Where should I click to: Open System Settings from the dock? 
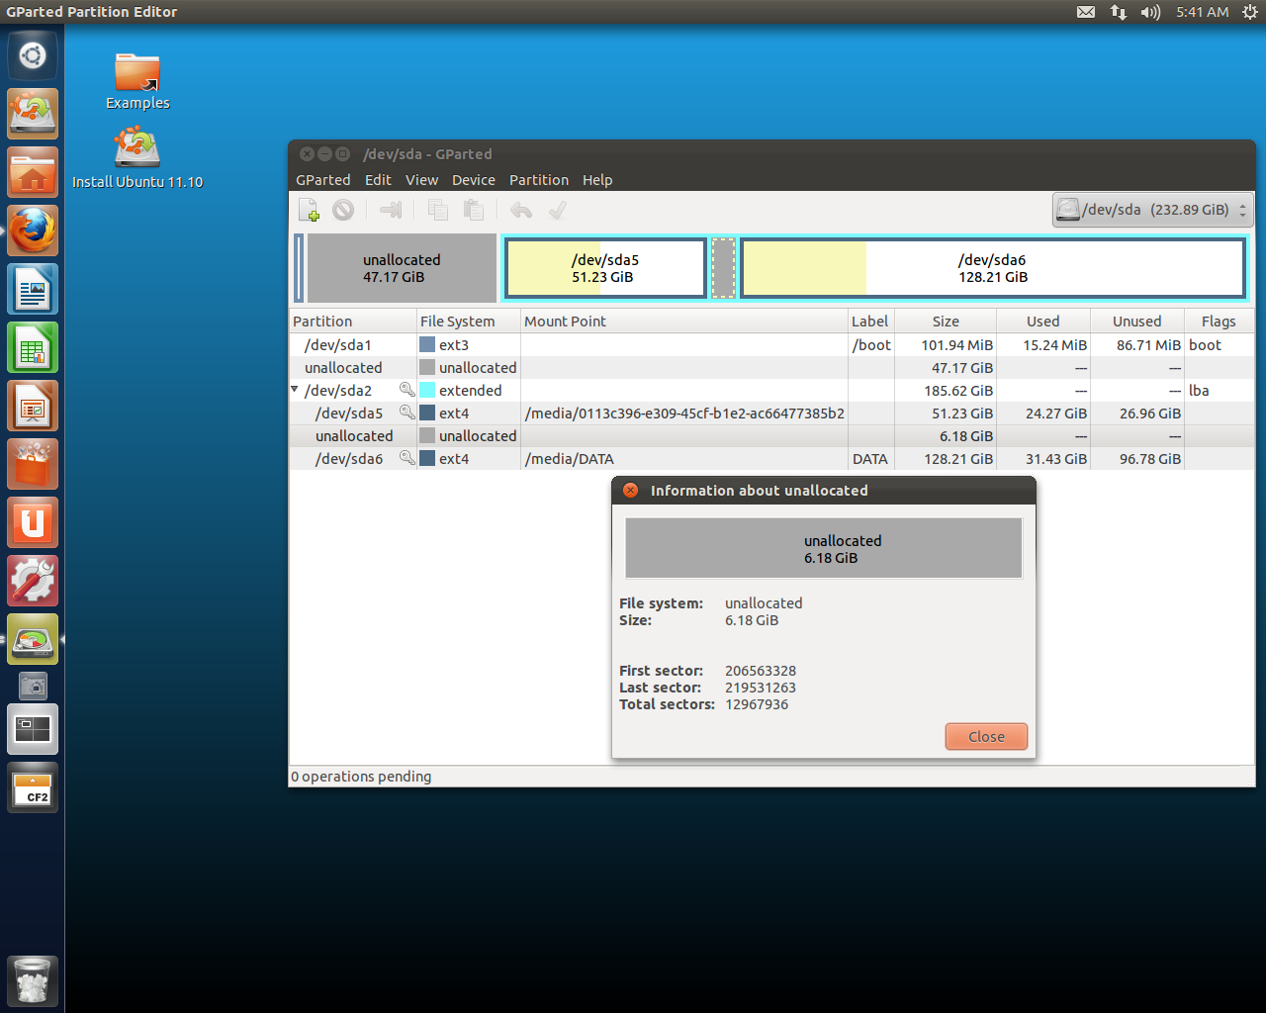(x=33, y=581)
